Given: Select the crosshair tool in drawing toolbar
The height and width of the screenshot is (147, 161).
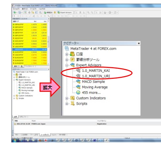Looking at the screenshot, I should click(x=18, y=16).
